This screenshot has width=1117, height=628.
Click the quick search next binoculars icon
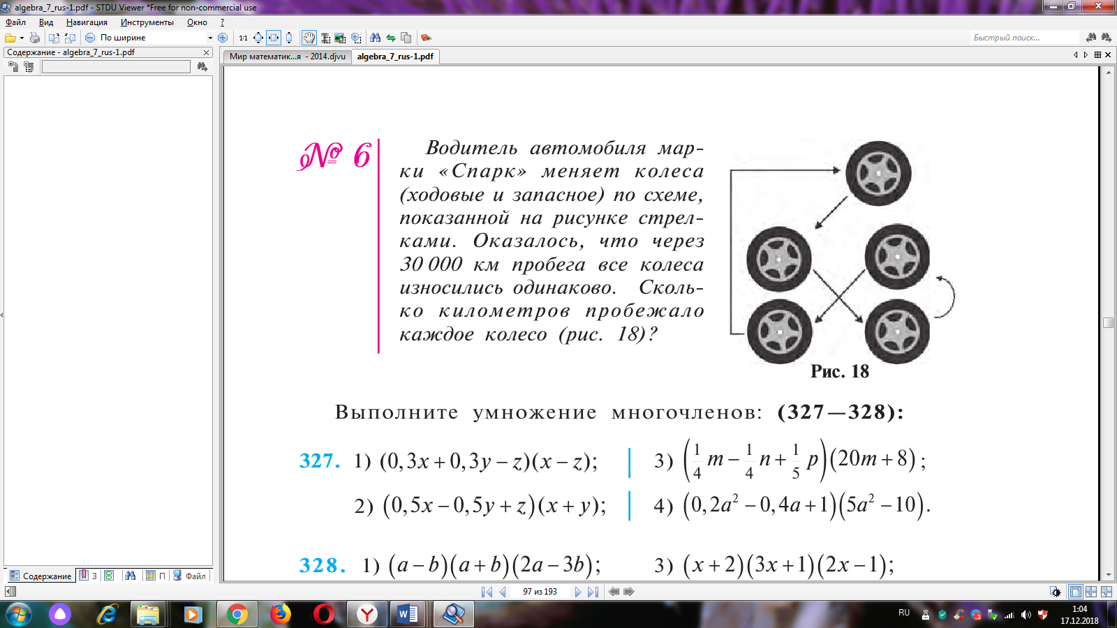(1106, 37)
